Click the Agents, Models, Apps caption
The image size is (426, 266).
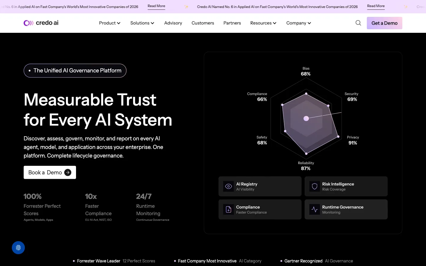(x=38, y=220)
